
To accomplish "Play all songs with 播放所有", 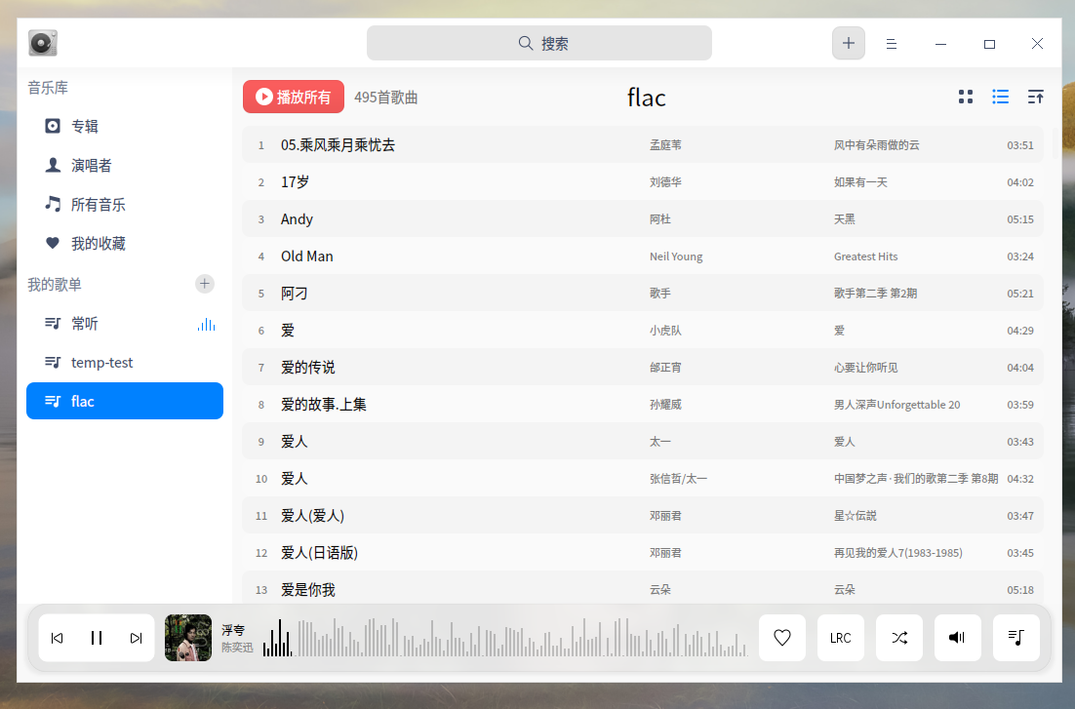I will click(x=294, y=97).
